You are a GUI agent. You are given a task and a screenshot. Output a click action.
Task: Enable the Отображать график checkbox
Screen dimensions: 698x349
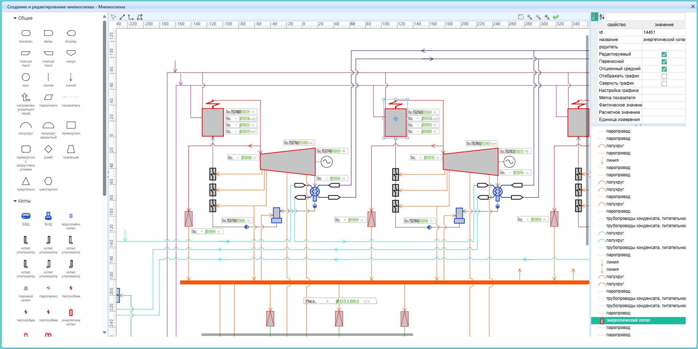(x=664, y=76)
